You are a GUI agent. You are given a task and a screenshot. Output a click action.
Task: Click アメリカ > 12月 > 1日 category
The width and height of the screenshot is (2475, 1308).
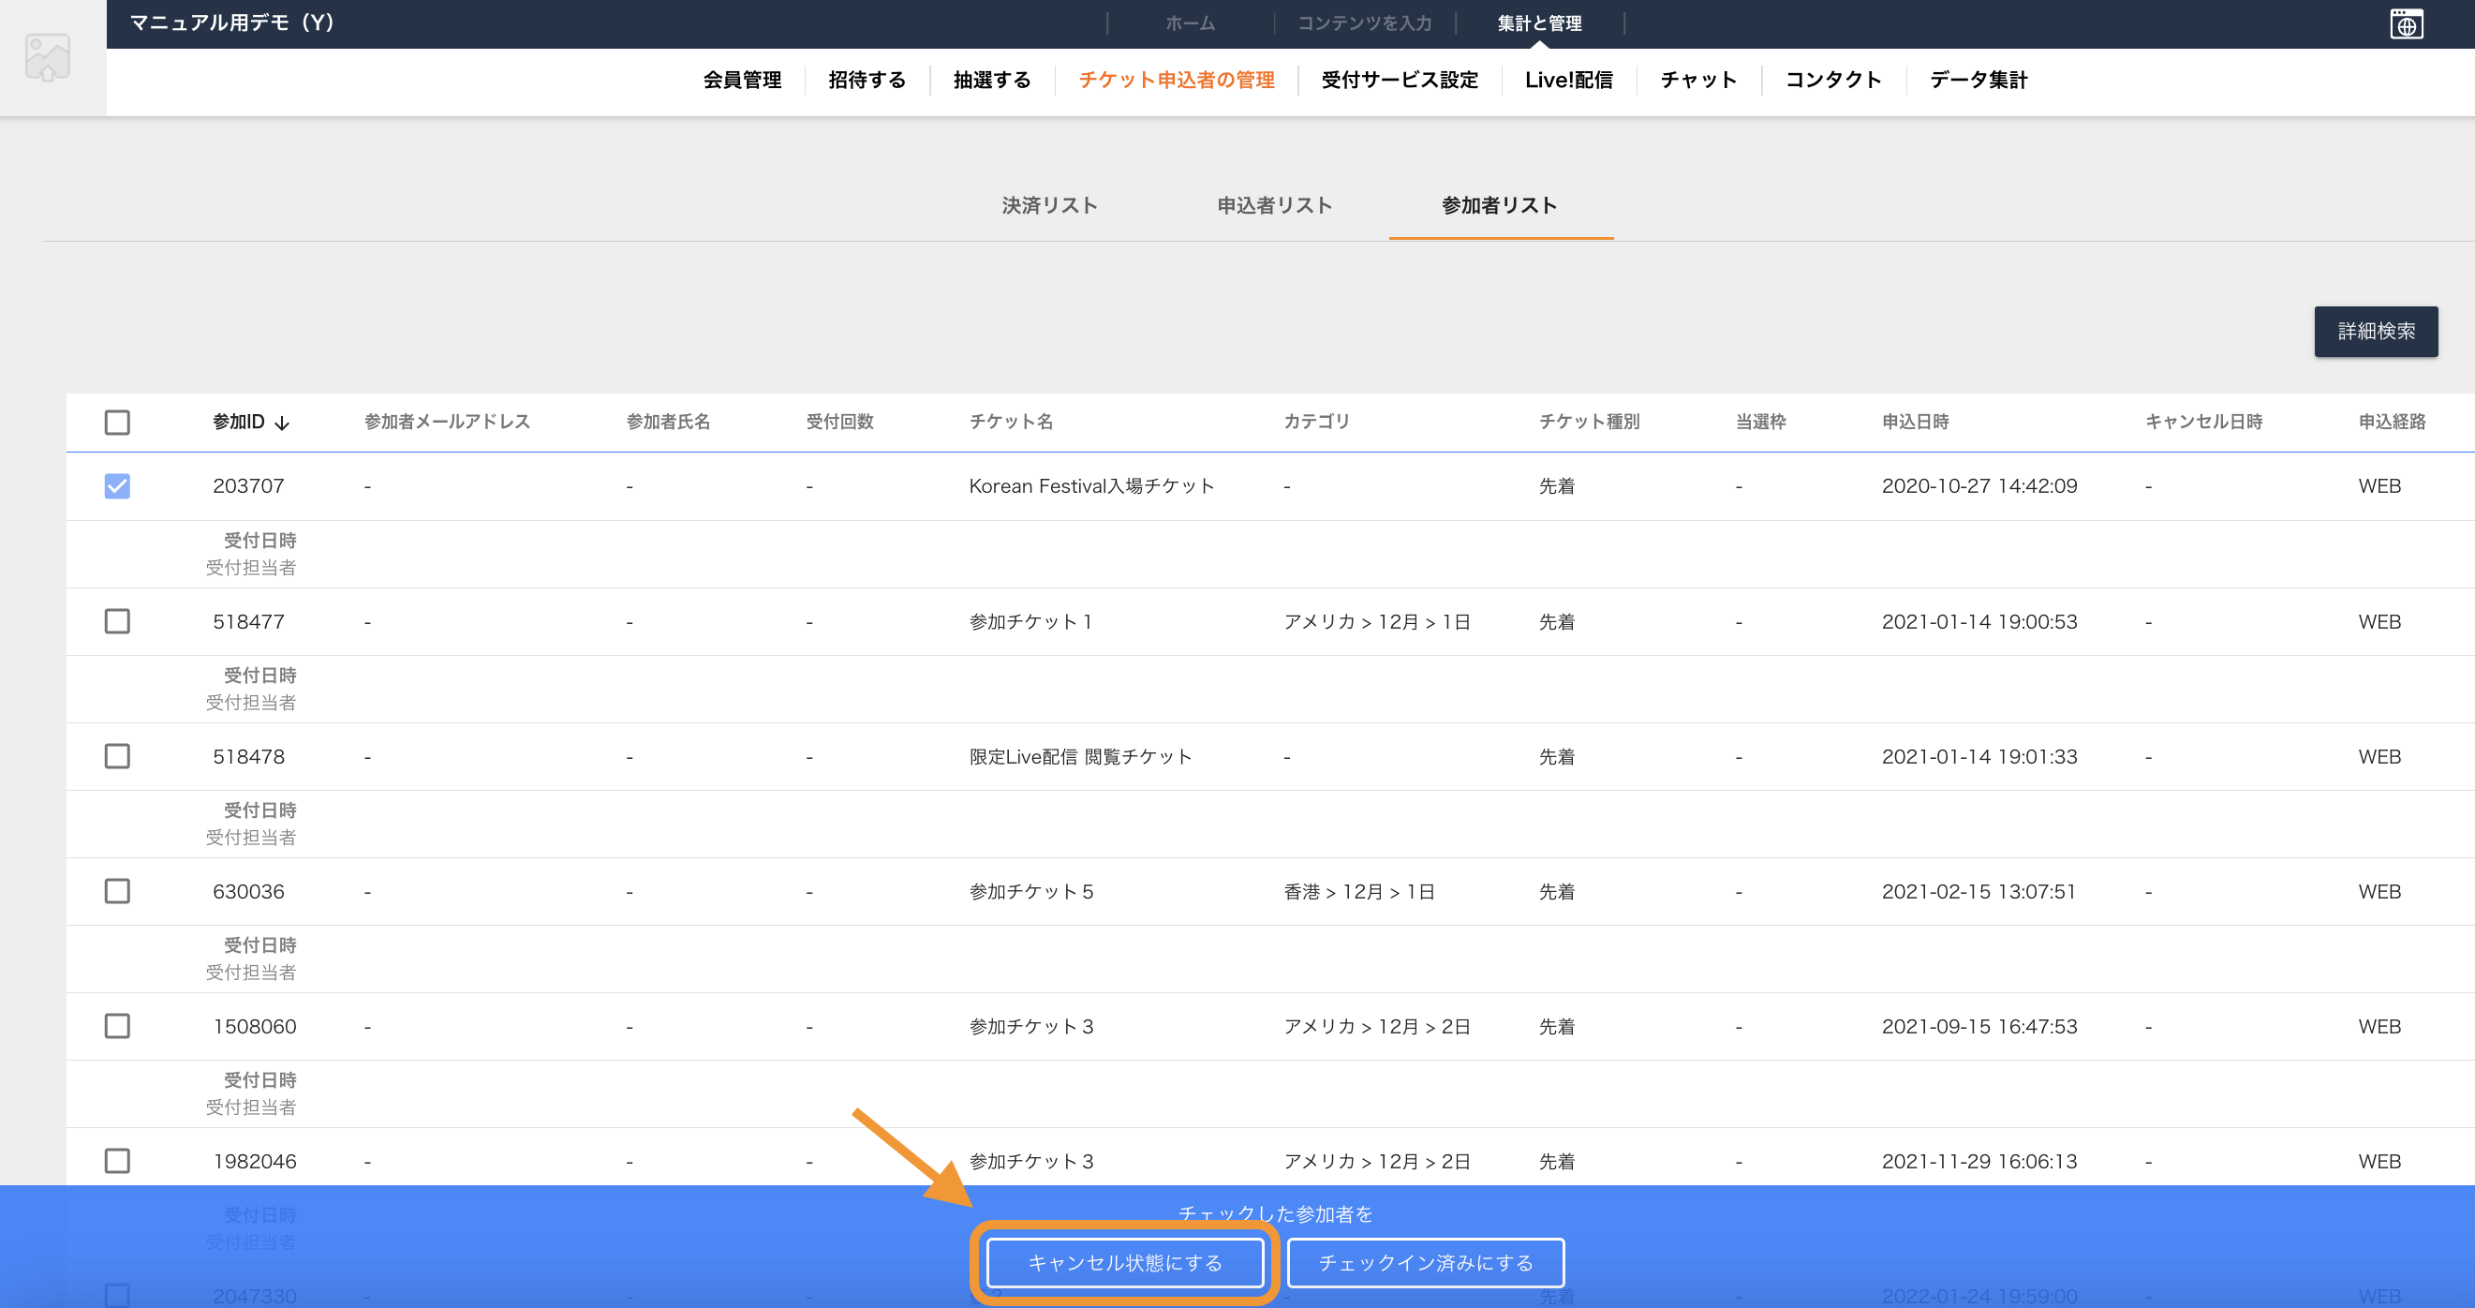click(1377, 622)
